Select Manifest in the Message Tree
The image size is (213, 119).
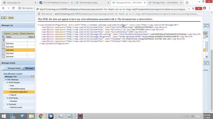14,101
